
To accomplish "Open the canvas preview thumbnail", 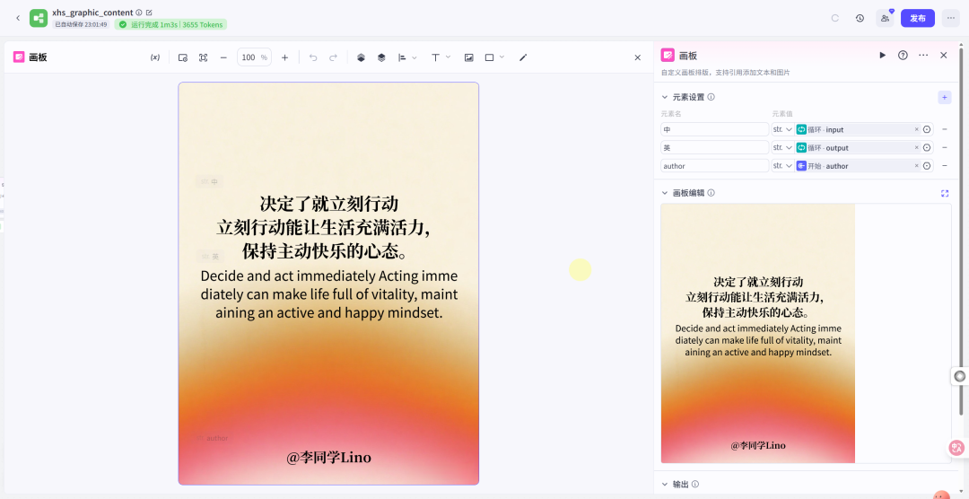I will [x=757, y=333].
